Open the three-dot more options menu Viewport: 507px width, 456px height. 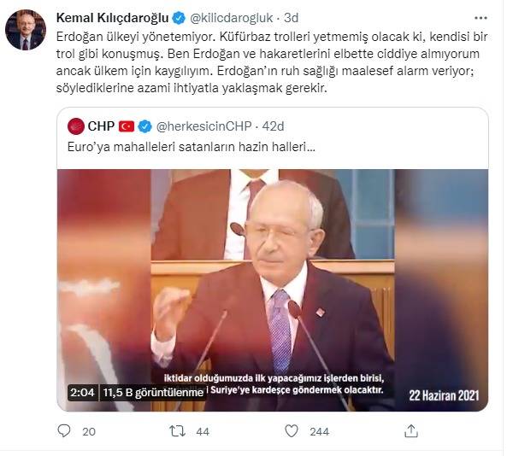(480, 18)
